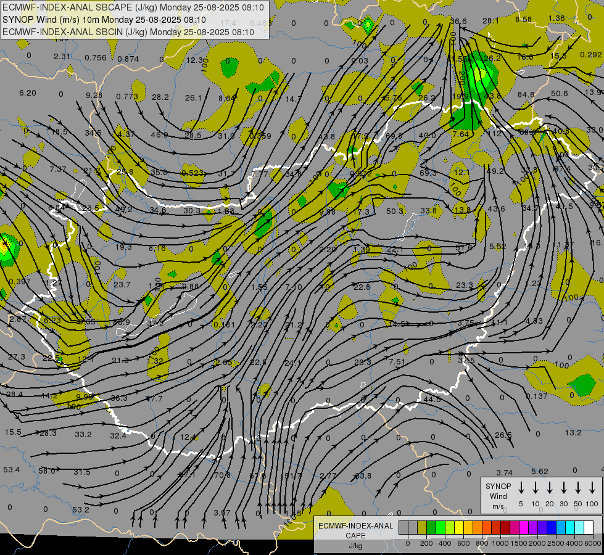604x555 pixels.
Task: Click the 50.3 value on the map
Action: pos(395,211)
